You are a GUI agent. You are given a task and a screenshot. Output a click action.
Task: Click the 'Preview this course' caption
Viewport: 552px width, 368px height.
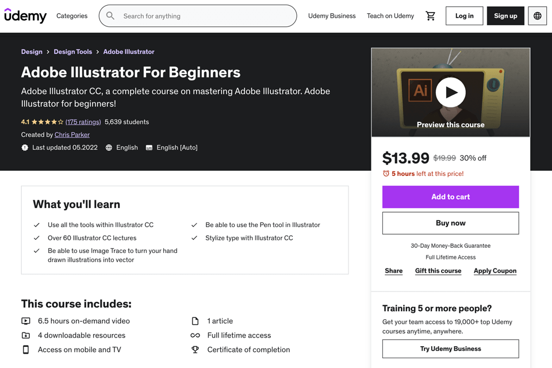tap(451, 125)
